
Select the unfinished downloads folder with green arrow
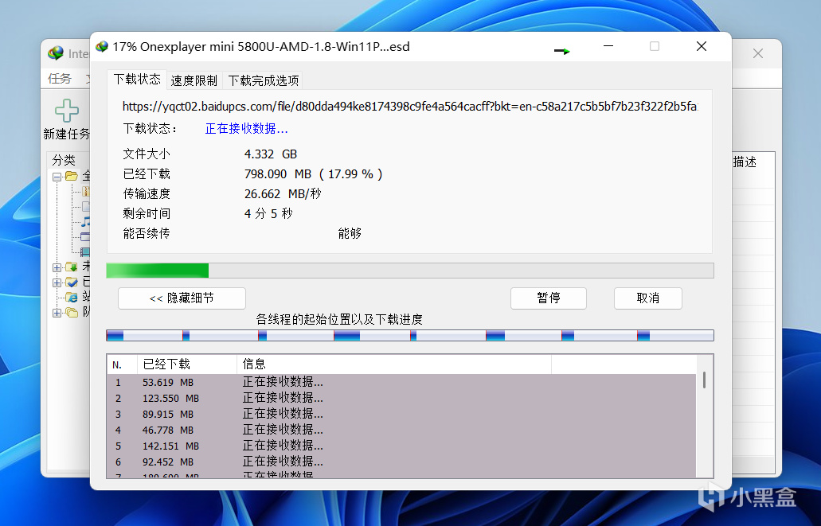[x=71, y=267]
